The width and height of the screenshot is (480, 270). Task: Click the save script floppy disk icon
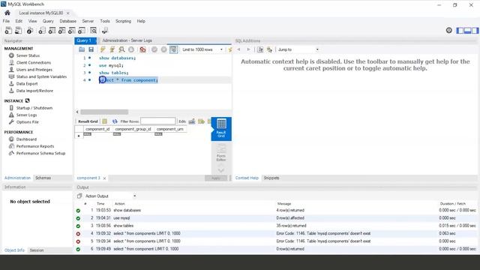pos(91,49)
